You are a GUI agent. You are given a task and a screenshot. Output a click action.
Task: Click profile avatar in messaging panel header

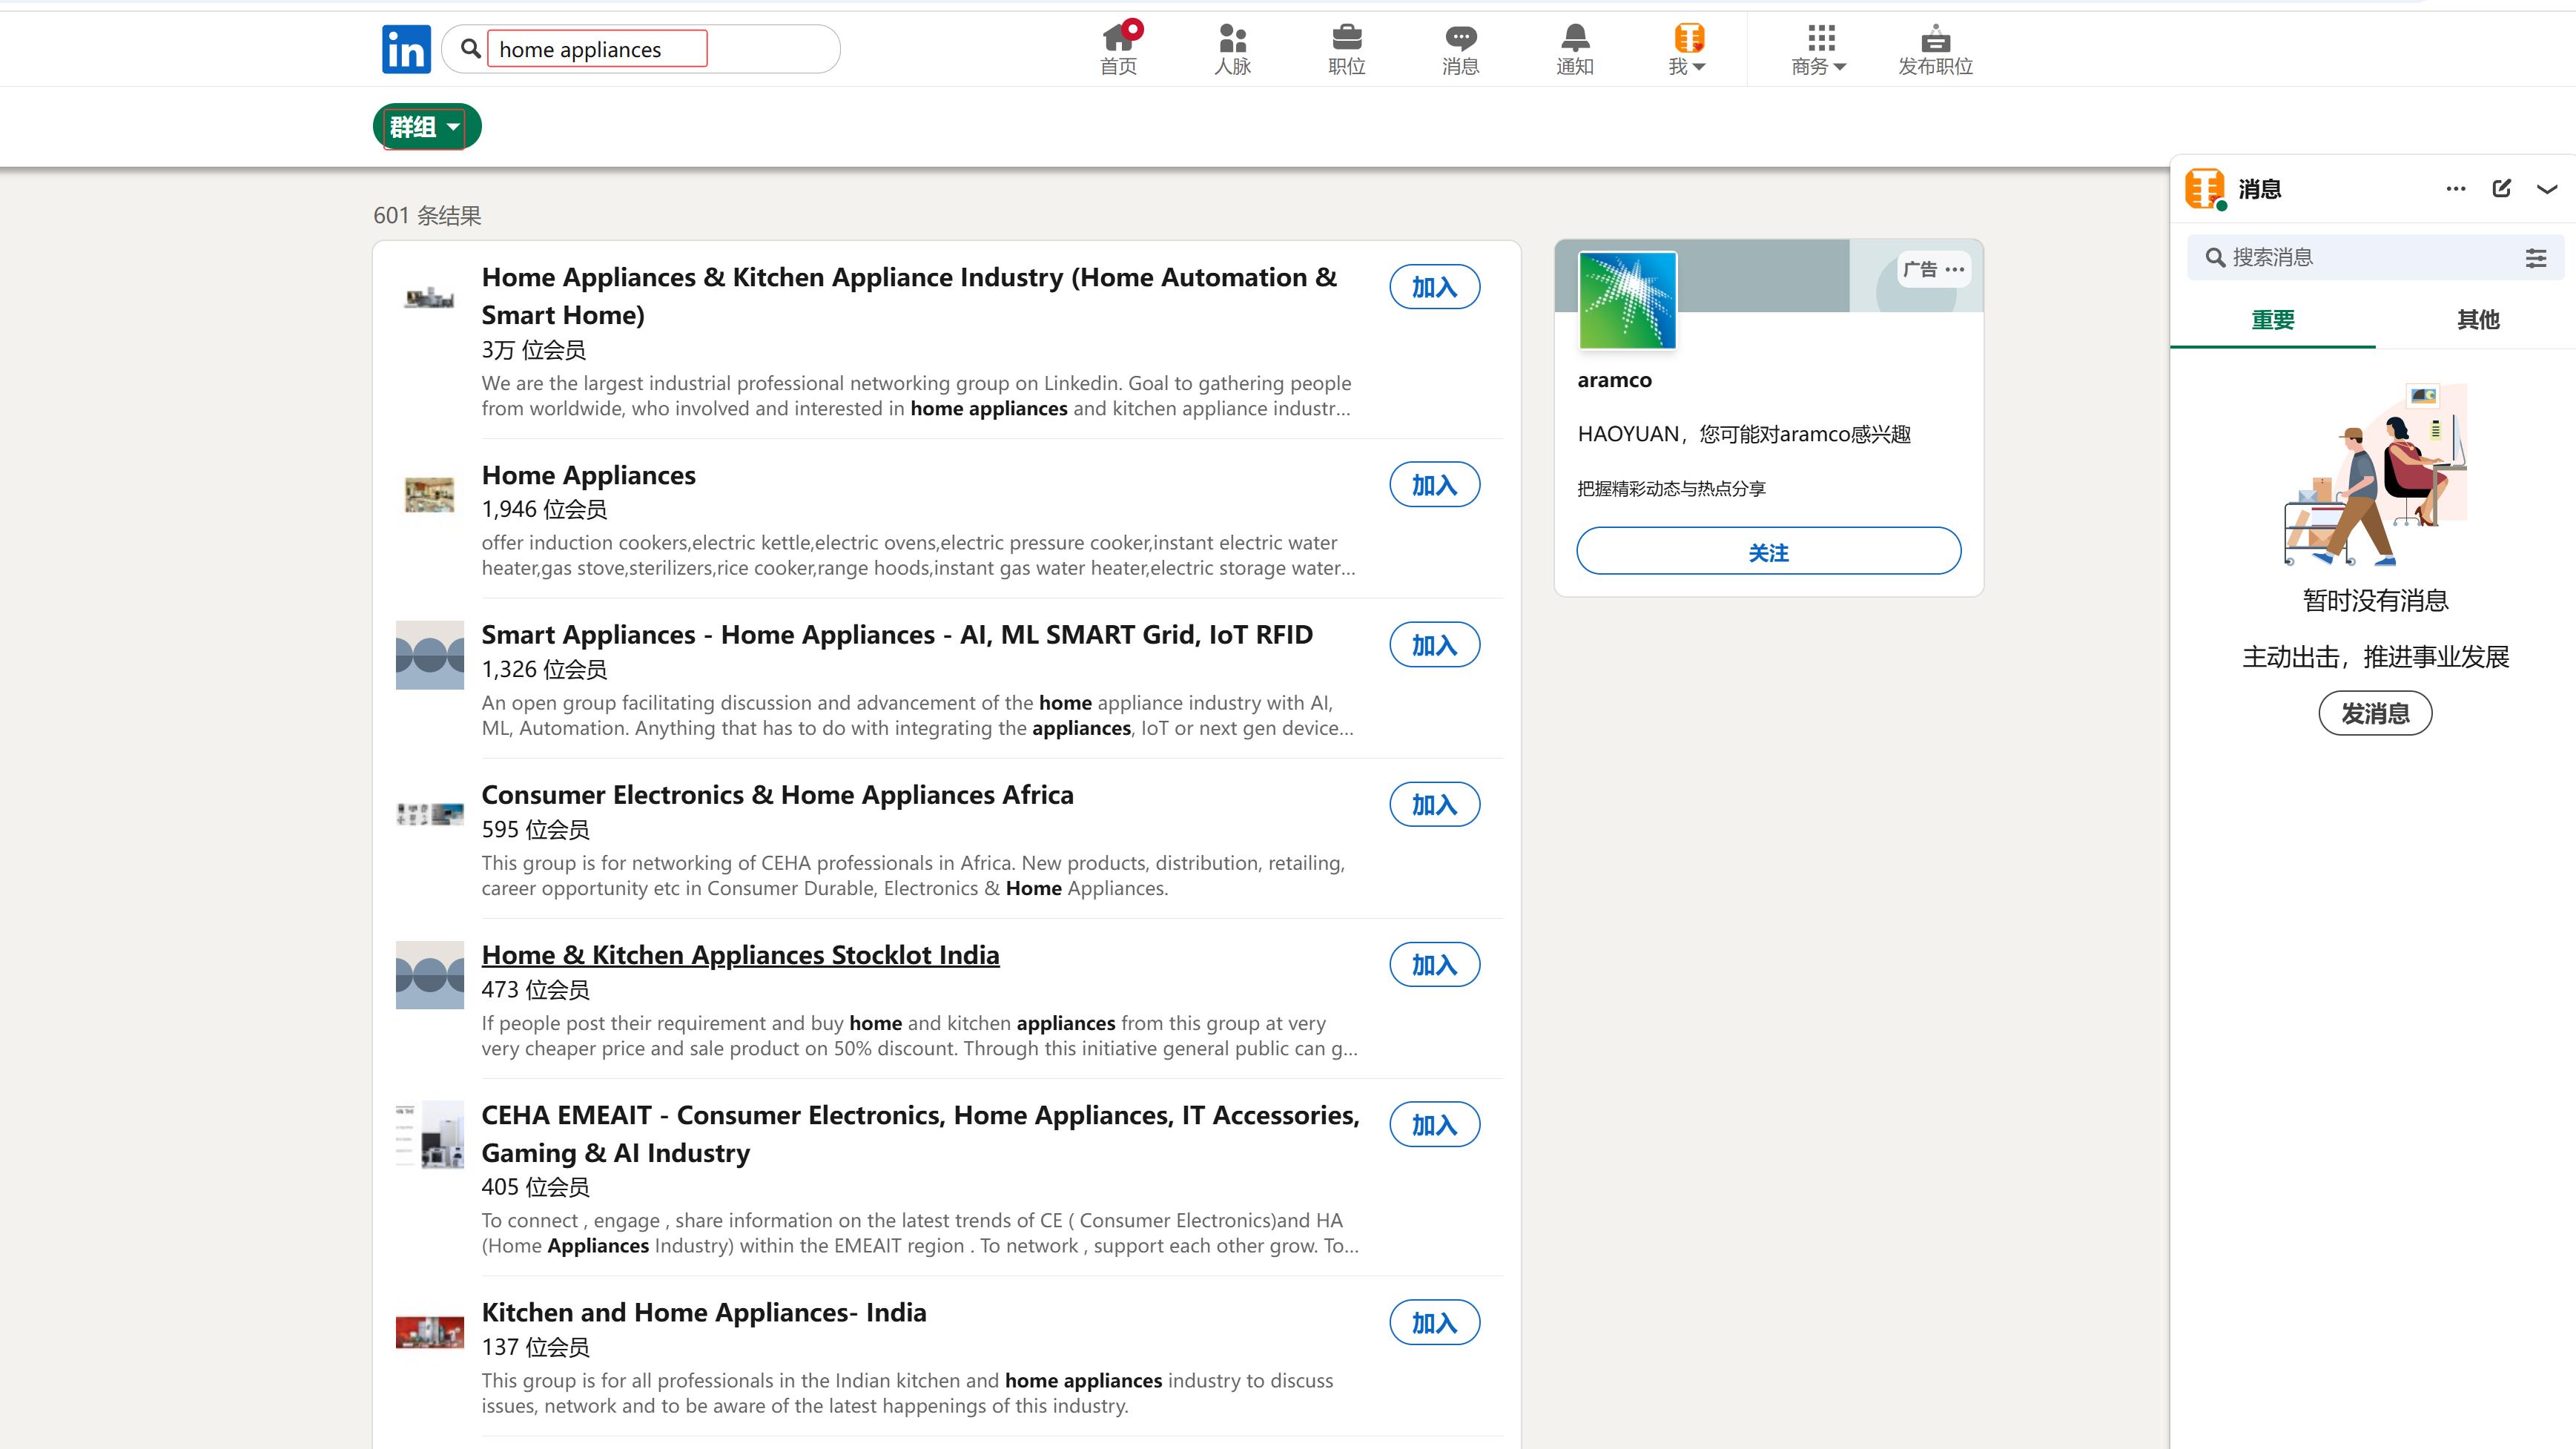coord(2204,189)
